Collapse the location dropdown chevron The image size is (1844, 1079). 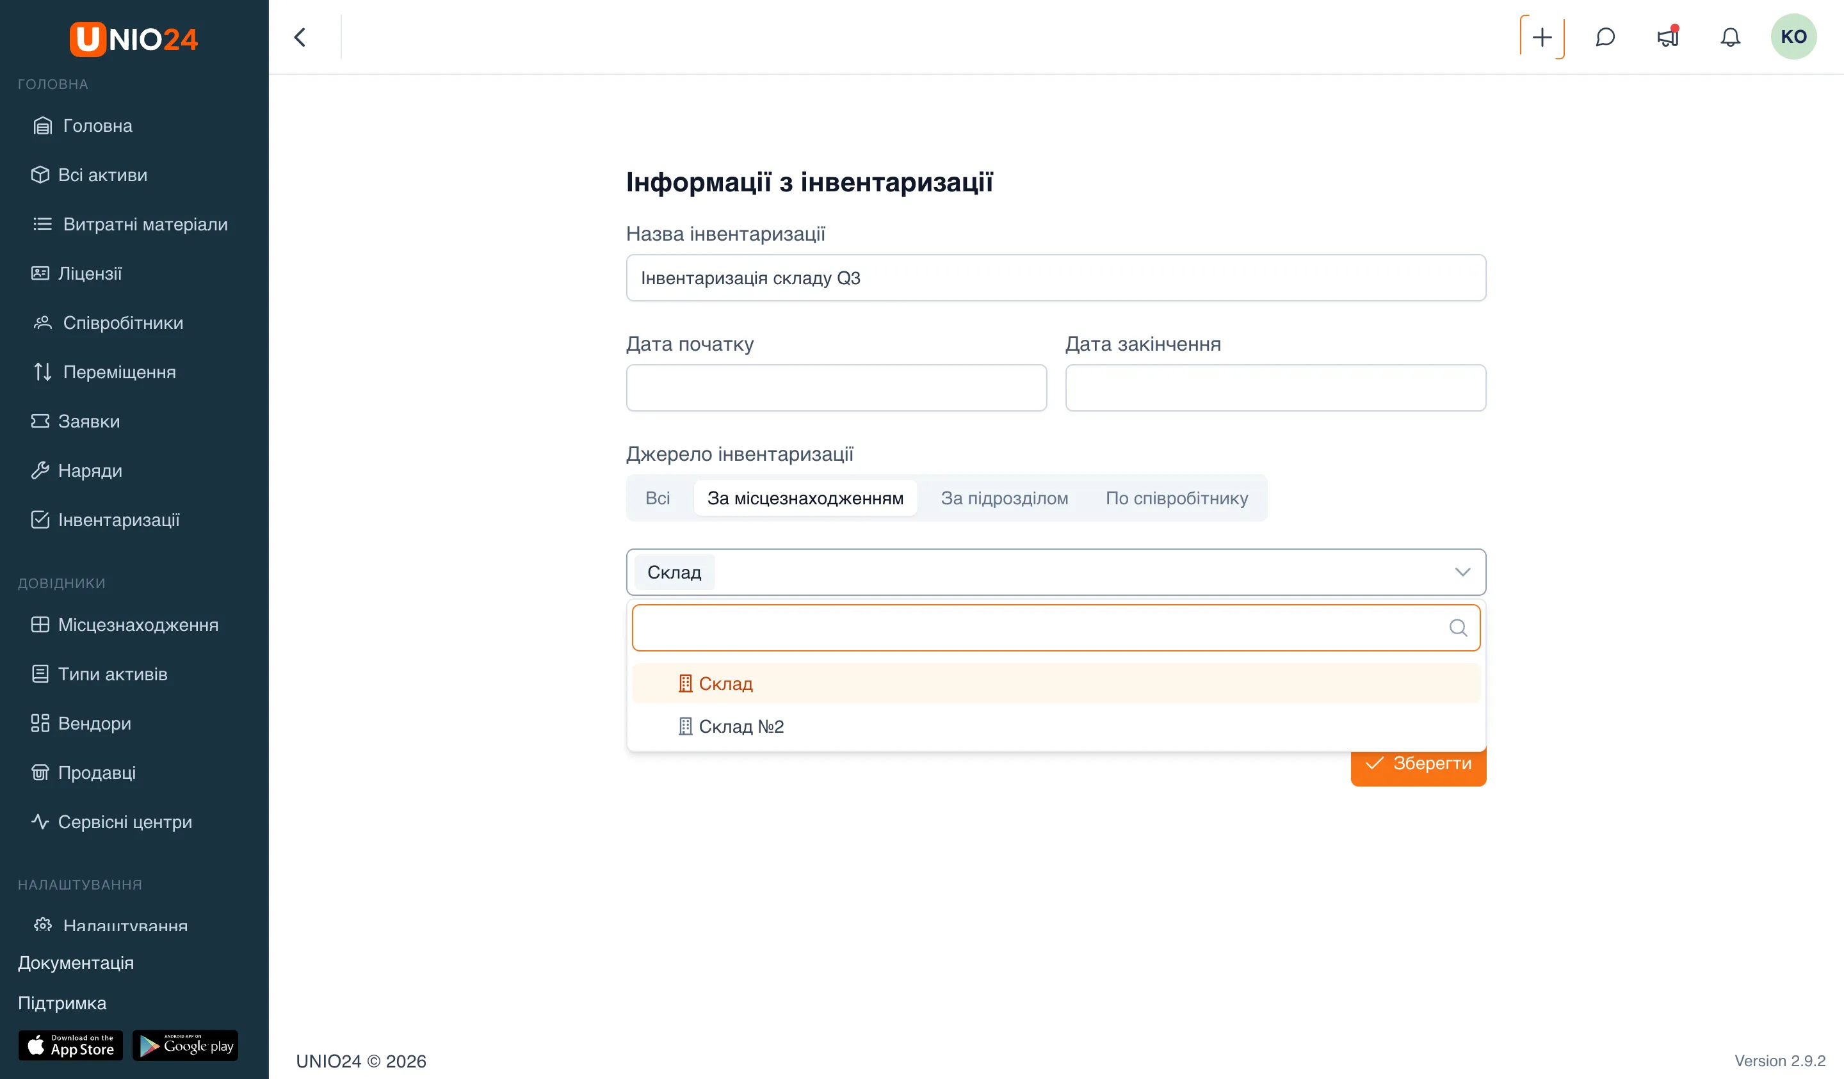point(1462,572)
